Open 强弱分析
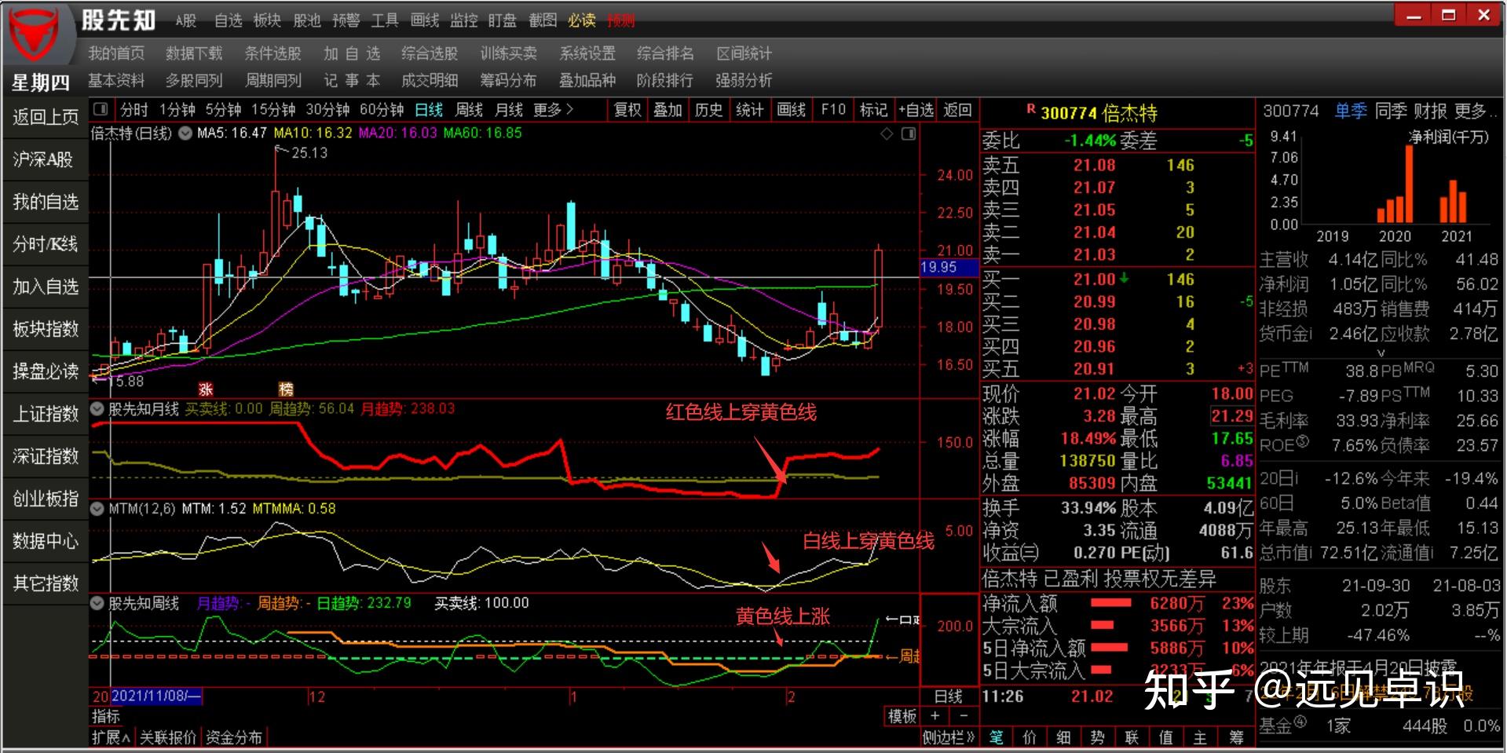The image size is (1507, 753). [744, 80]
